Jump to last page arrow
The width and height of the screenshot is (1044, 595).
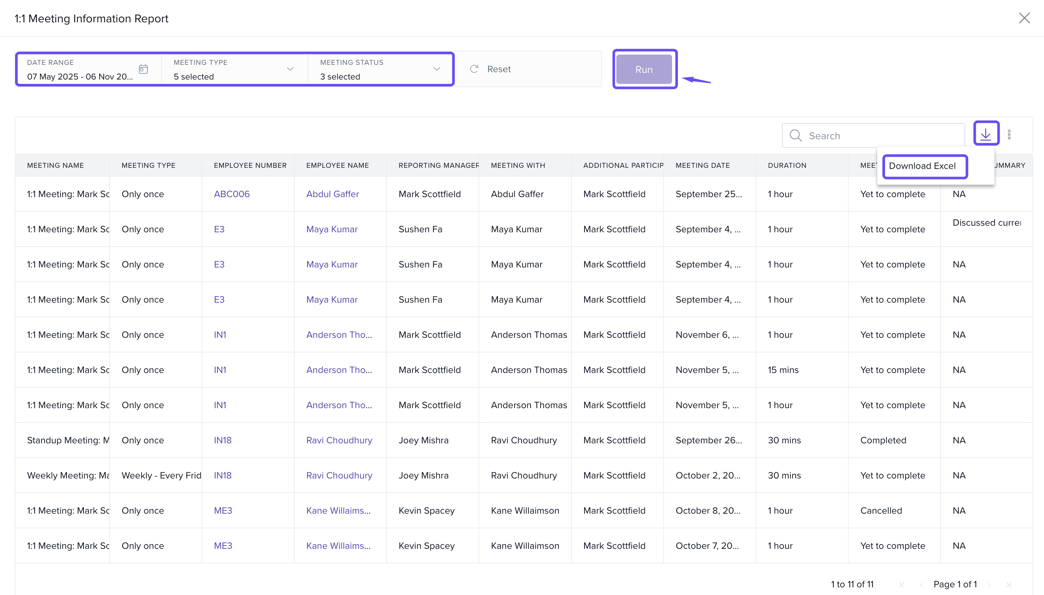coord(1008,584)
